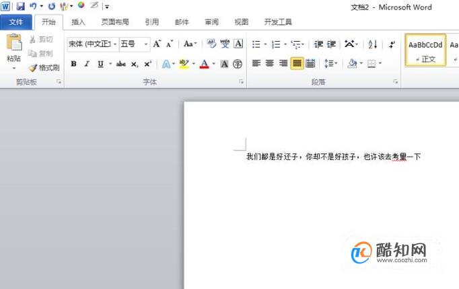Click the Character Border A icon
Image resolution: width=459 pixels, height=289 pixels.
238,44
